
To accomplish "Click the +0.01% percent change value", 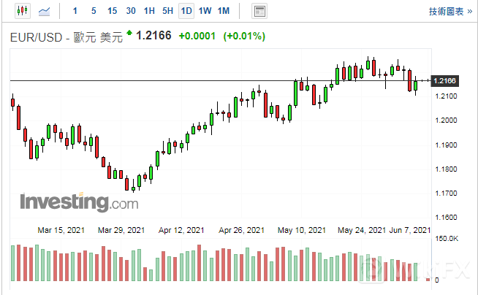I will click(246, 36).
